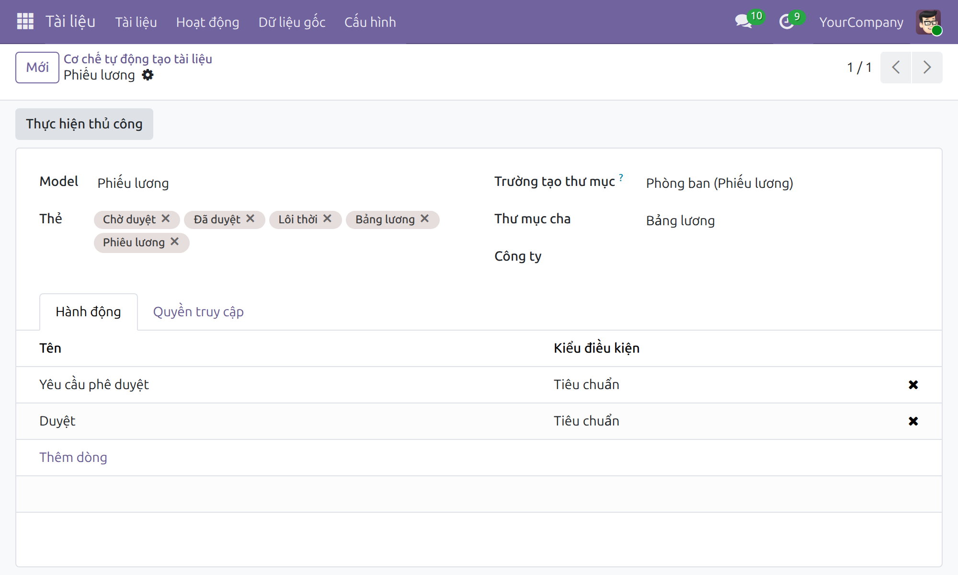Viewport: 958px width, 575px height.
Task: Click the user avatar in the top bar
Action: [929, 22]
